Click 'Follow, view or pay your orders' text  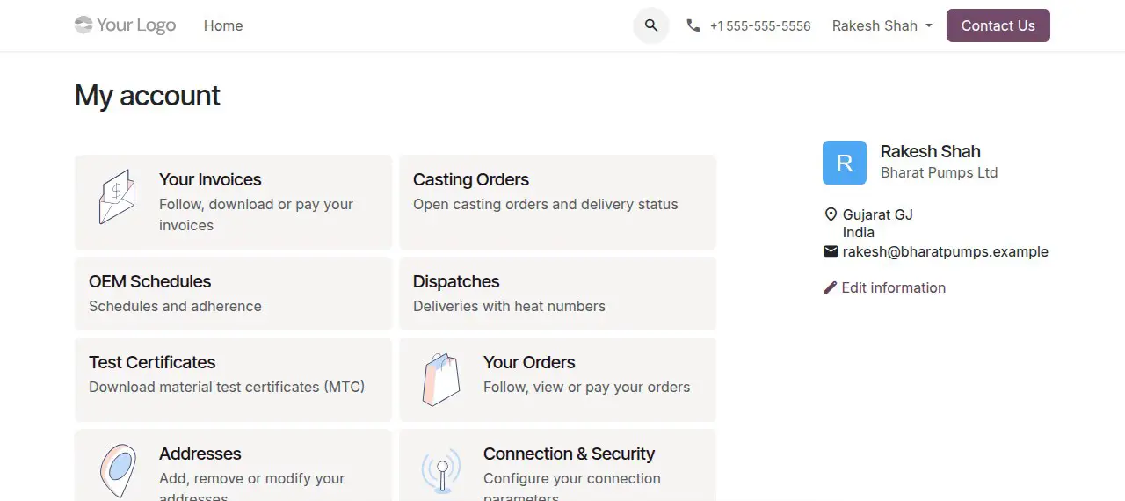click(x=587, y=387)
